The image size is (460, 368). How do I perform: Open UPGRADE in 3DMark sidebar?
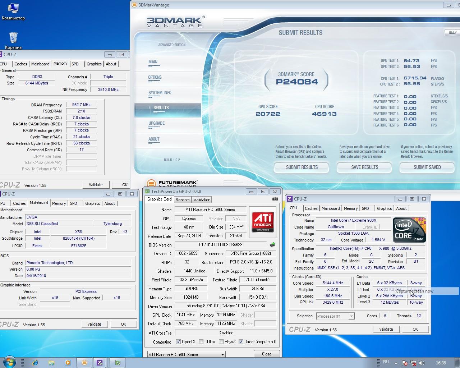point(157,124)
